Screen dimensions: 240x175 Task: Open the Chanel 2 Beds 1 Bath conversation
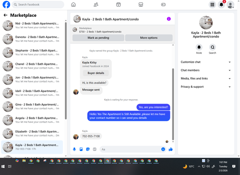tap(32, 66)
